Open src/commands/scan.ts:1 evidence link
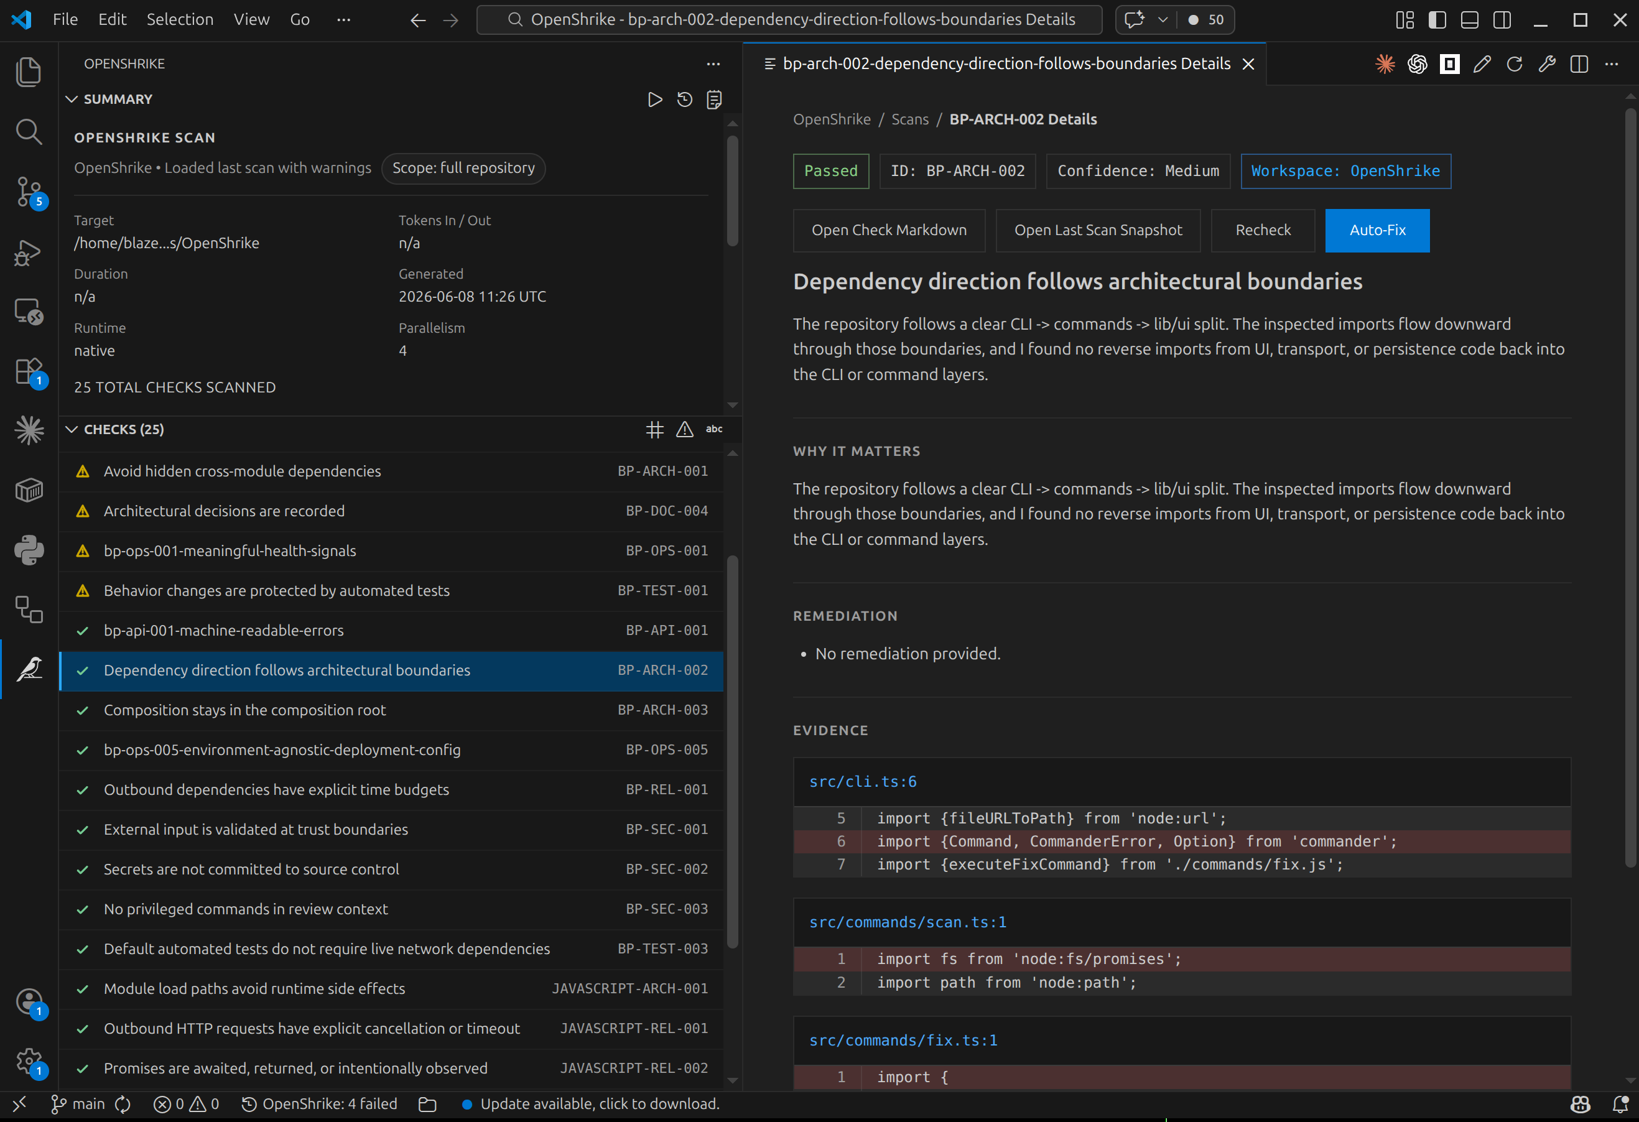This screenshot has width=1639, height=1122. click(908, 922)
